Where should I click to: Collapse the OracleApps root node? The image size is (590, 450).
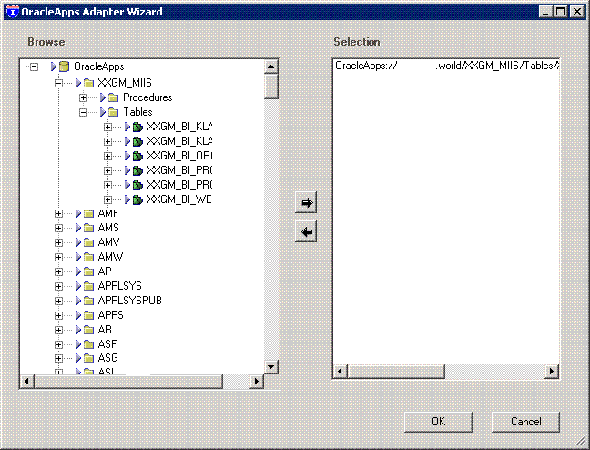pyautogui.click(x=35, y=67)
